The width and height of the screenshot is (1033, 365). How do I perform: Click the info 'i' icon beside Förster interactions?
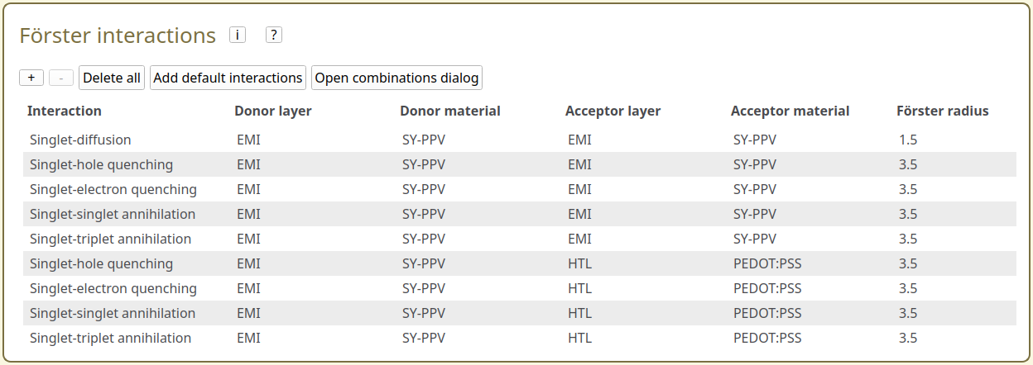[238, 35]
